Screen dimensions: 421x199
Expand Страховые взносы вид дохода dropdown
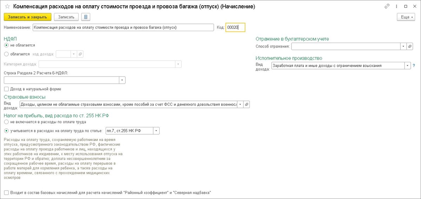click(x=240, y=104)
